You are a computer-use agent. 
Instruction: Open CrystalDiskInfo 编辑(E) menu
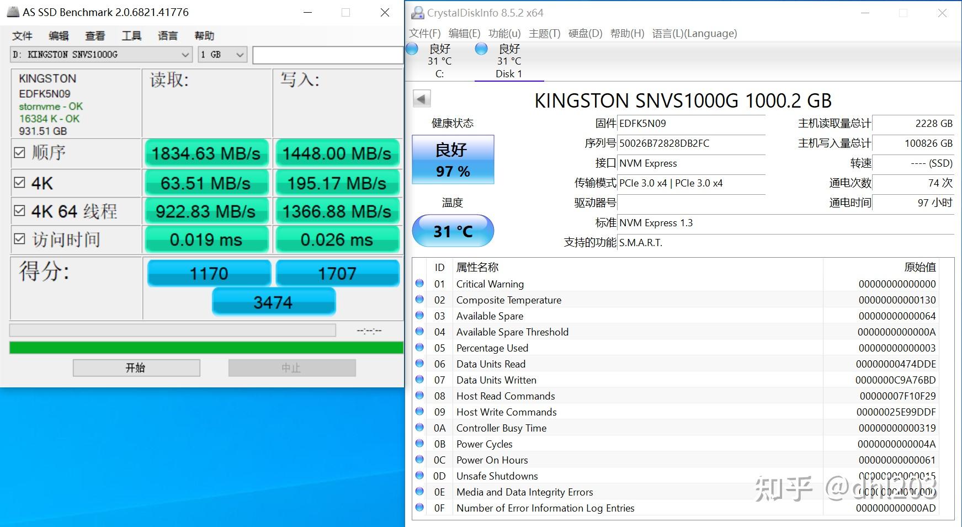[465, 33]
